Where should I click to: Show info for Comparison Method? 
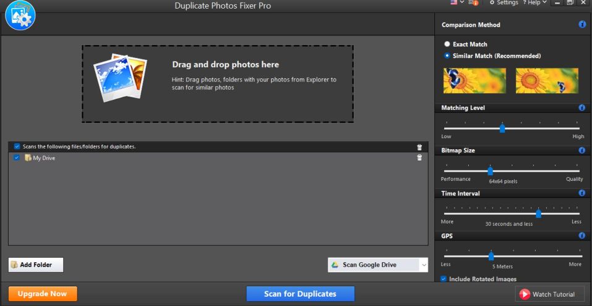(x=582, y=25)
